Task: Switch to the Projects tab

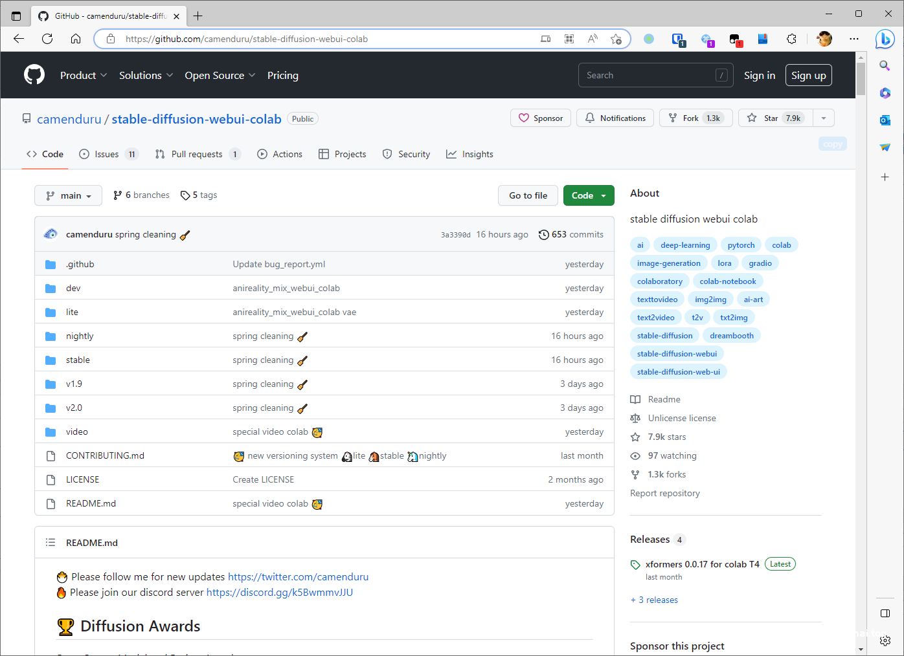Action: click(343, 154)
